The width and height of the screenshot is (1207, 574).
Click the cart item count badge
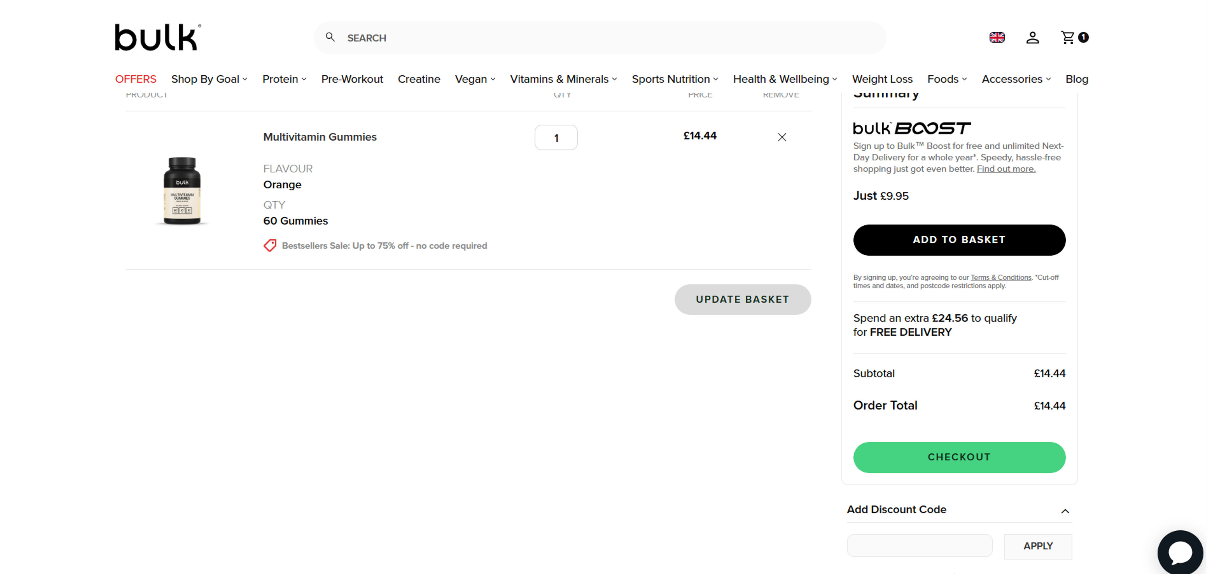[x=1083, y=37]
